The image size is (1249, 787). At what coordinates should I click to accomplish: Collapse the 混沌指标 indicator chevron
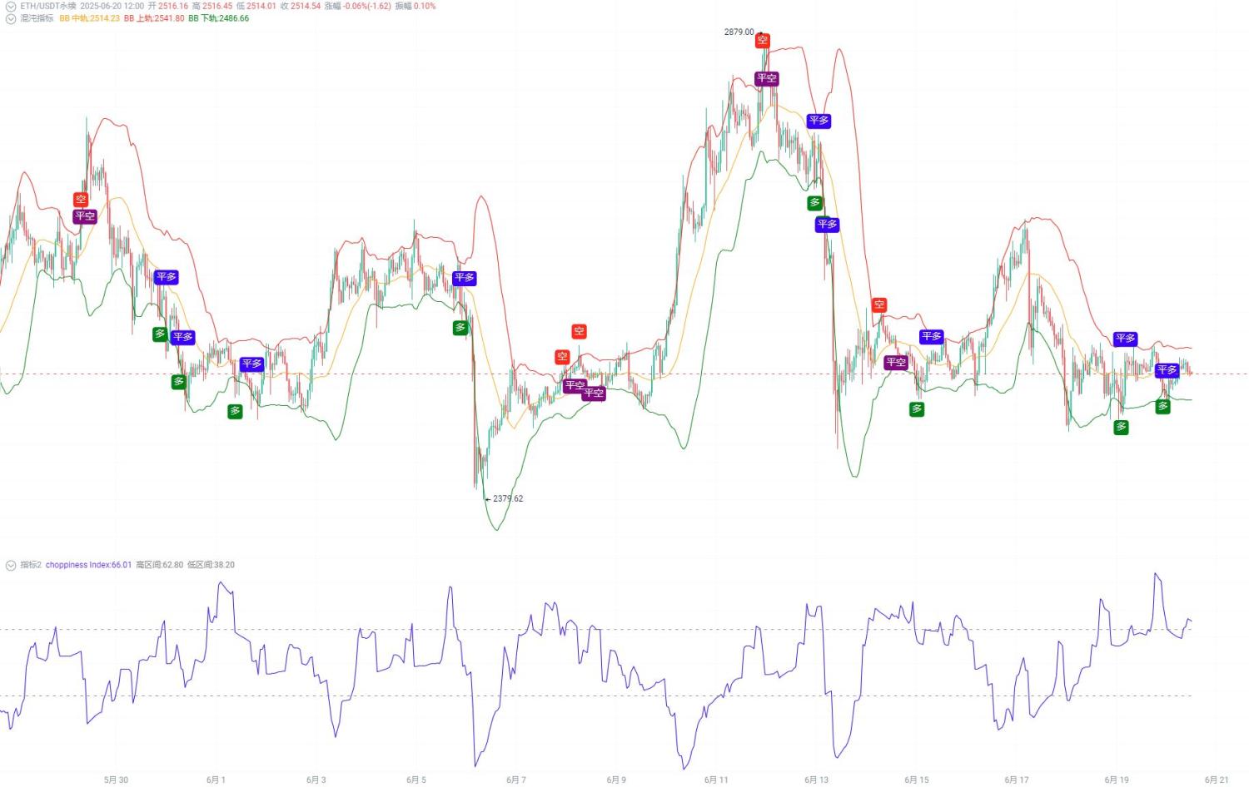pyautogui.click(x=11, y=18)
